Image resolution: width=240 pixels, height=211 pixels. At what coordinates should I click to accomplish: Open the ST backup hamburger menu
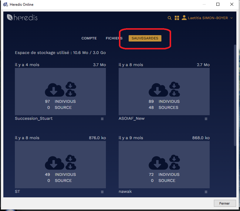[102, 192]
